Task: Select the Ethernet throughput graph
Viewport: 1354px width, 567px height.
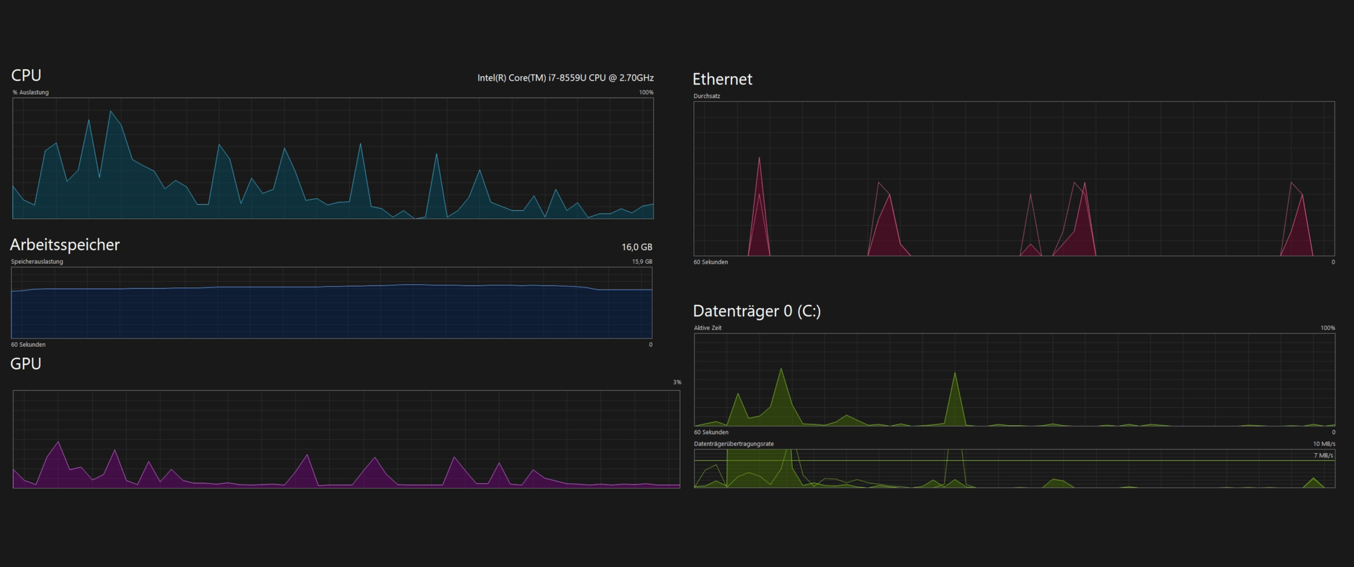Action: click(x=1014, y=179)
